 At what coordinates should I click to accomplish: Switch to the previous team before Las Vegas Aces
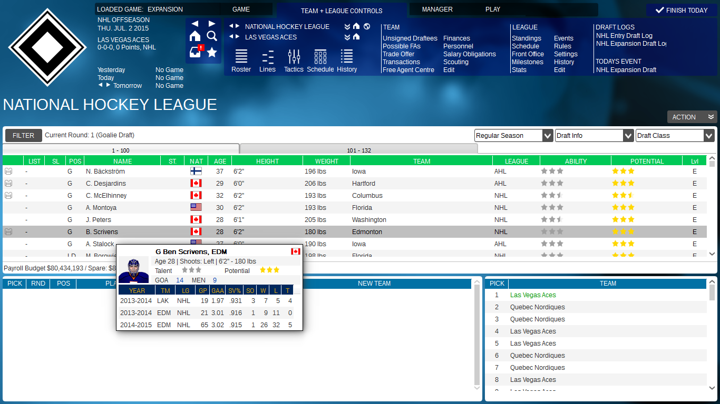pyautogui.click(x=231, y=37)
